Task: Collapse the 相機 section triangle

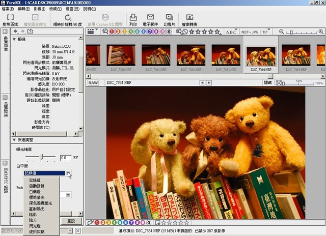Action: (14, 39)
